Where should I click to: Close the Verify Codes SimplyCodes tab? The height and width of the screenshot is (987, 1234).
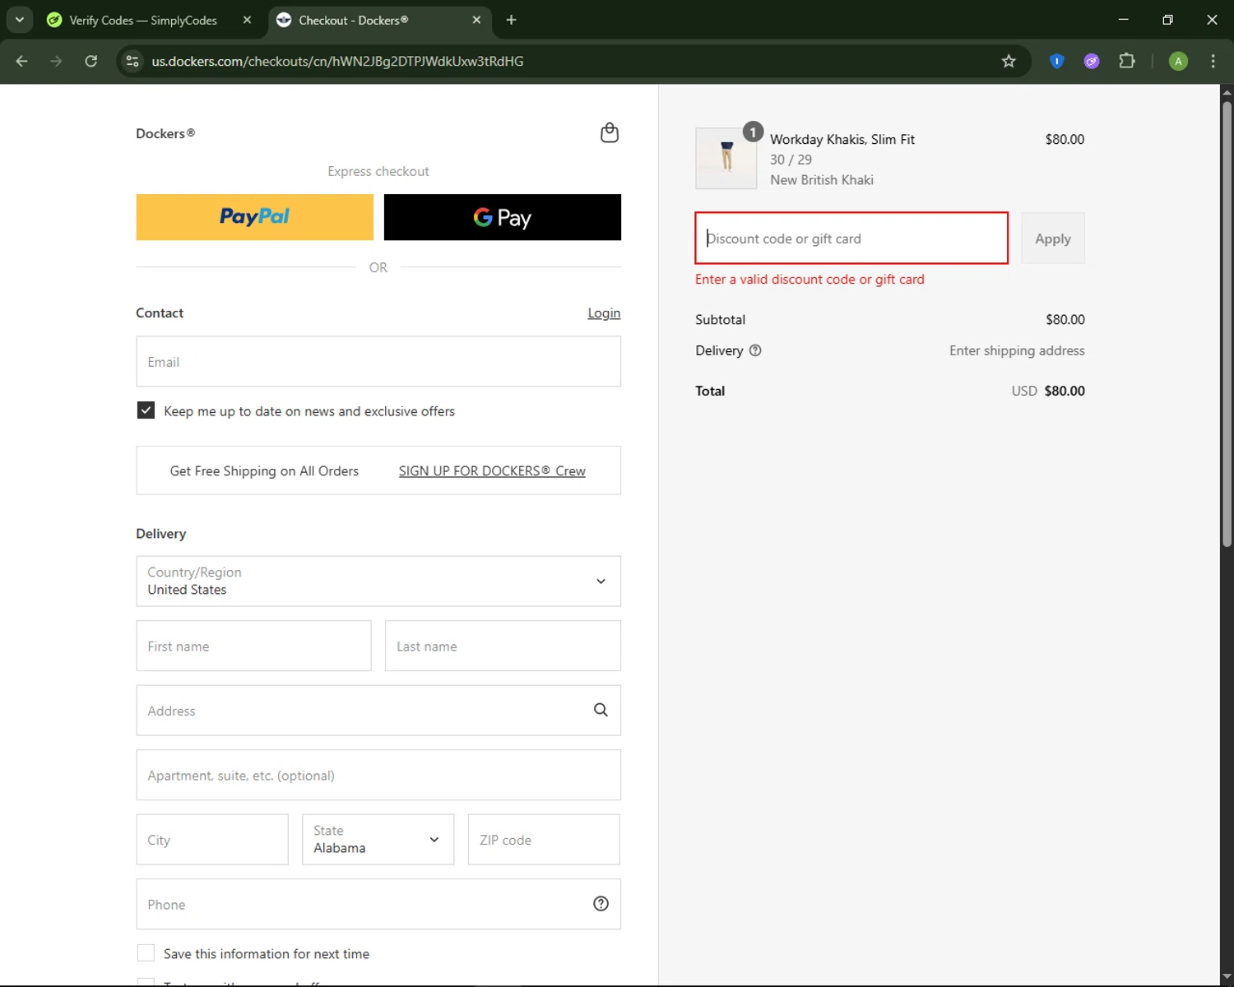click(x=247, y=20)
